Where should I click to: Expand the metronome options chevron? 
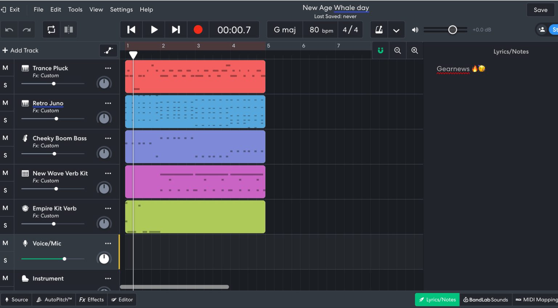[396, 29]
